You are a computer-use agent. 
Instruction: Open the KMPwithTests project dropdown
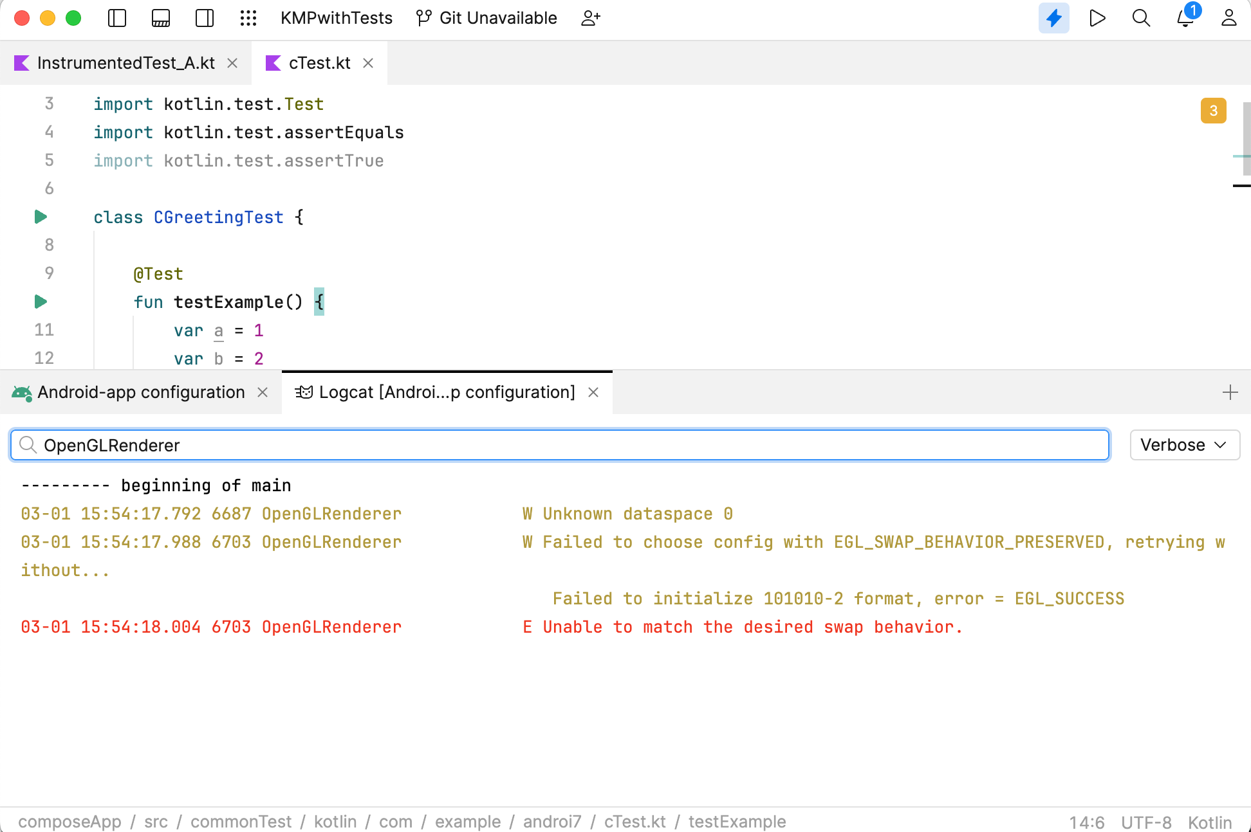tap(336, 18)
